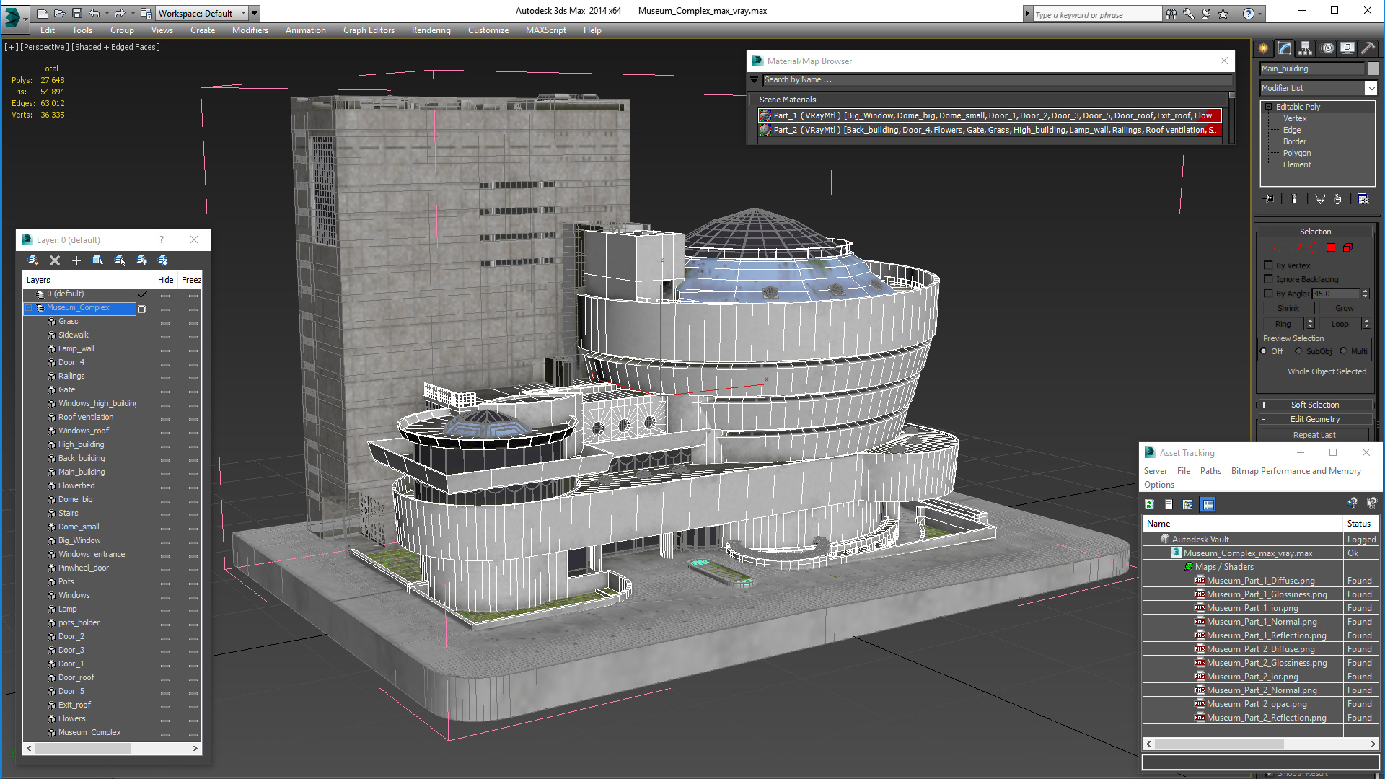The image size is (1385, 779).
Task: Toggle the 0 (default) layer current checkmark
Action: coord(142,294)
